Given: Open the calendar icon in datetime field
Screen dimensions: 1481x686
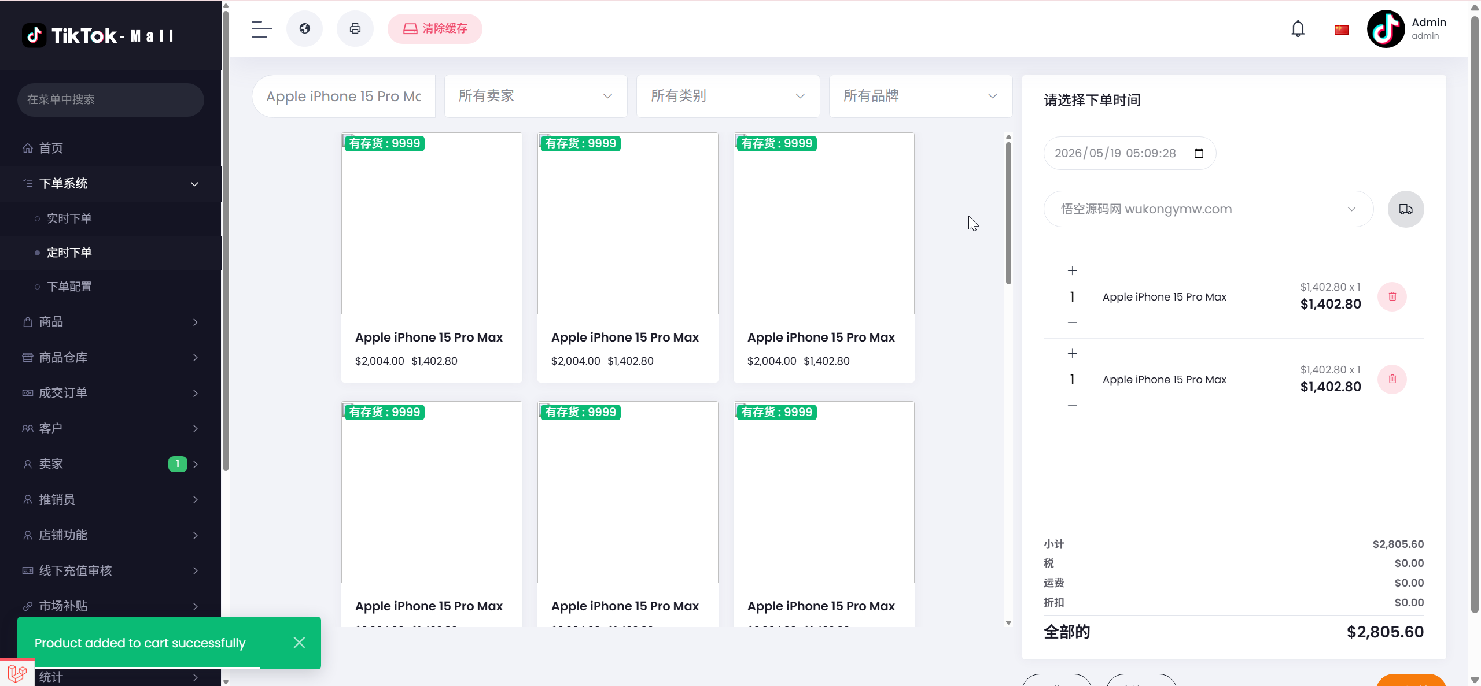Looking at the screenshot, I should point(1199,153).
